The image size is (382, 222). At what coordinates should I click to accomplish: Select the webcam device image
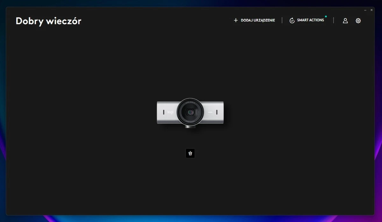coord(190,113)
